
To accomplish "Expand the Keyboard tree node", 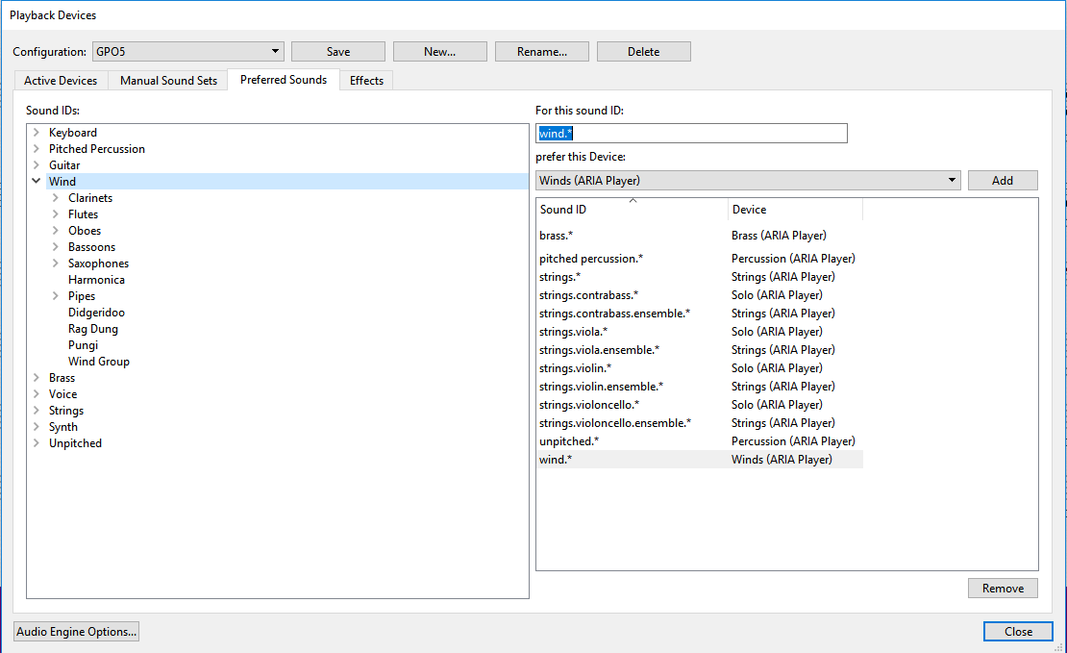I will coord(36,133).
